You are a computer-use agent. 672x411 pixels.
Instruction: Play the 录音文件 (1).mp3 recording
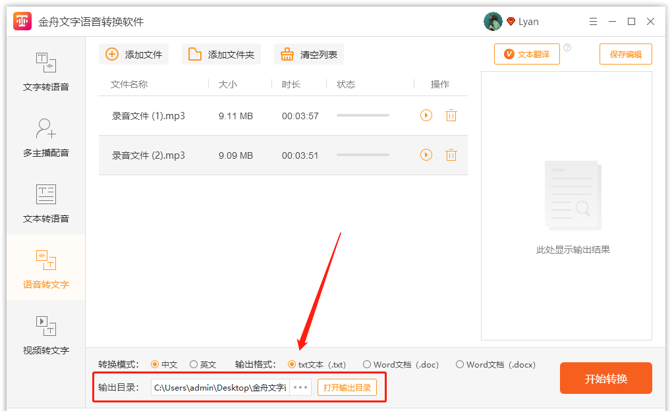(426, 115)
